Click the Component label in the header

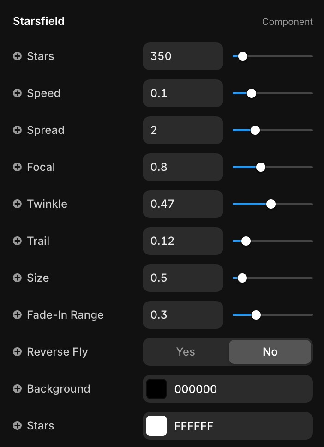287,22
